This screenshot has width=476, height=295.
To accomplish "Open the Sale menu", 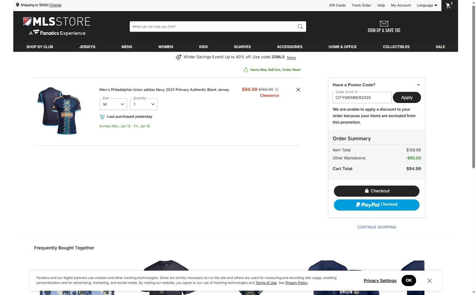I will coord(440,47).
